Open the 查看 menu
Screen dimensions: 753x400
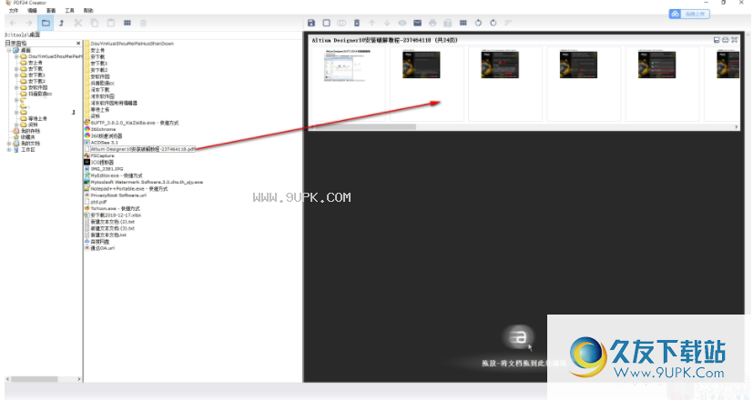[51, 10]
